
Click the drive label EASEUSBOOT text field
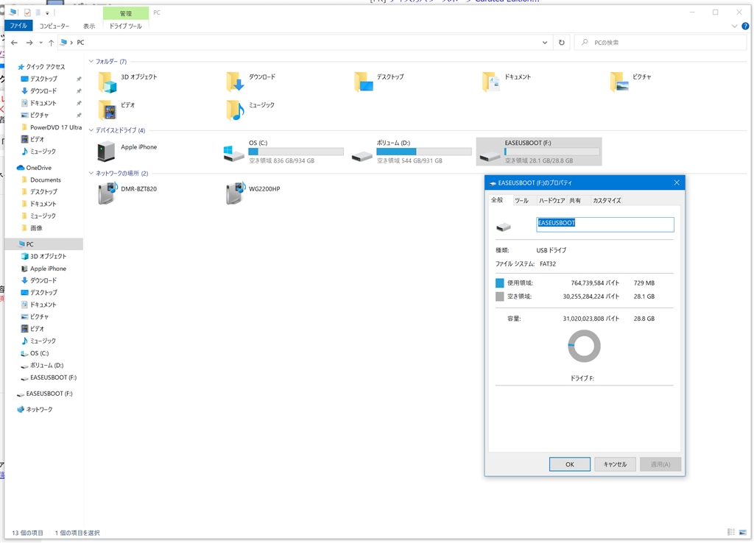pos(605,224)
